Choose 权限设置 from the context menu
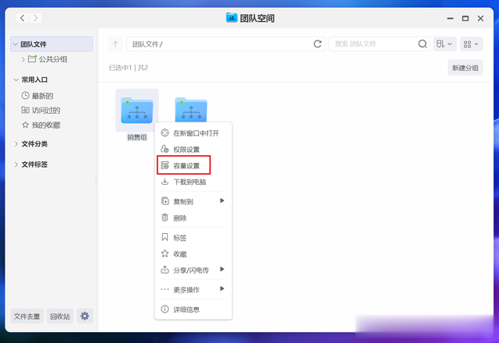 coord(193,149)
